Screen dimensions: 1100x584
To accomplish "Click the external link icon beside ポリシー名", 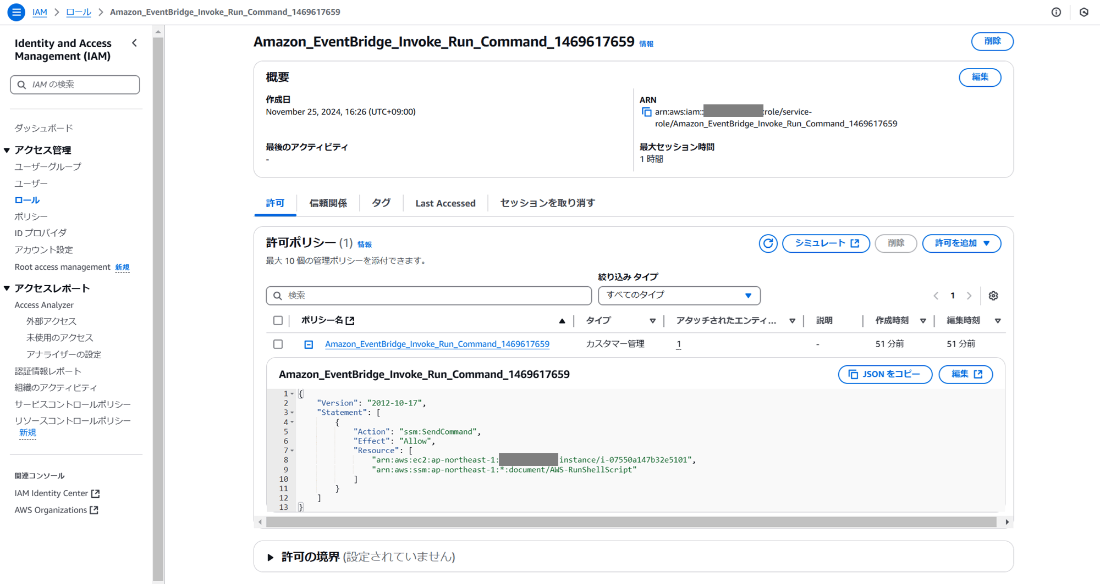I will [x=350, y=320].
